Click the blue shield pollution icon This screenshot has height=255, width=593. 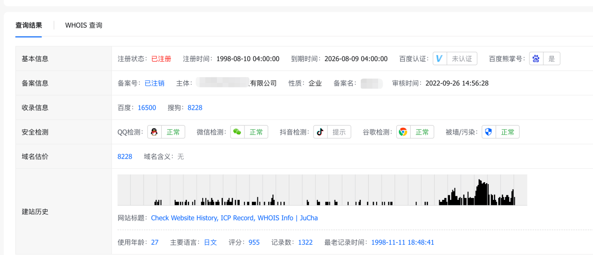coord(488,132)
